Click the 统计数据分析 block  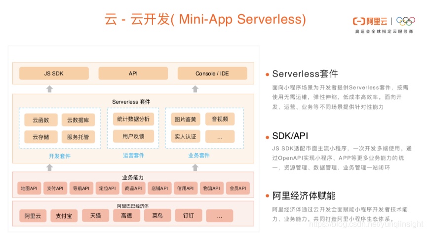(x=133, y=119)
